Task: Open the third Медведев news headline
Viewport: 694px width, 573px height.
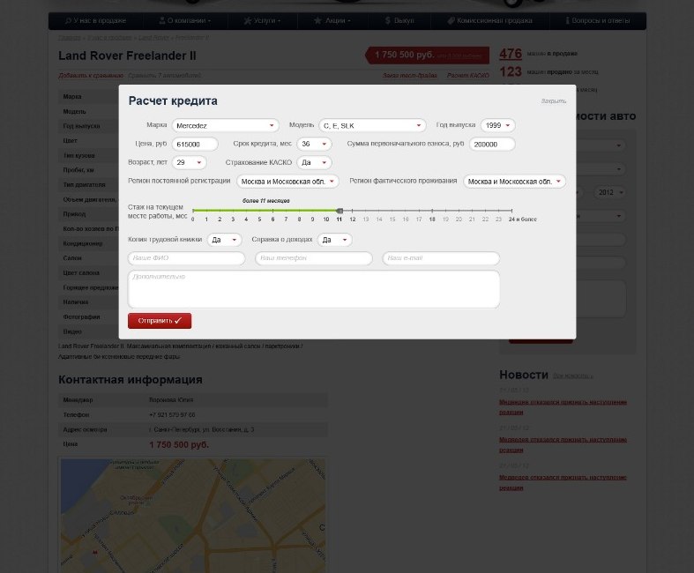Action: (x=563, y=482)
